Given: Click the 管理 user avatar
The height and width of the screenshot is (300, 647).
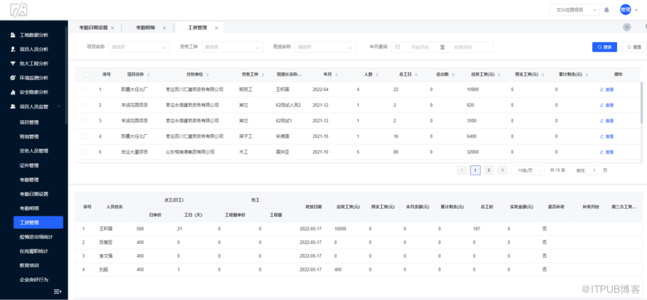Looking at the screenshot, I should [625, 9].
